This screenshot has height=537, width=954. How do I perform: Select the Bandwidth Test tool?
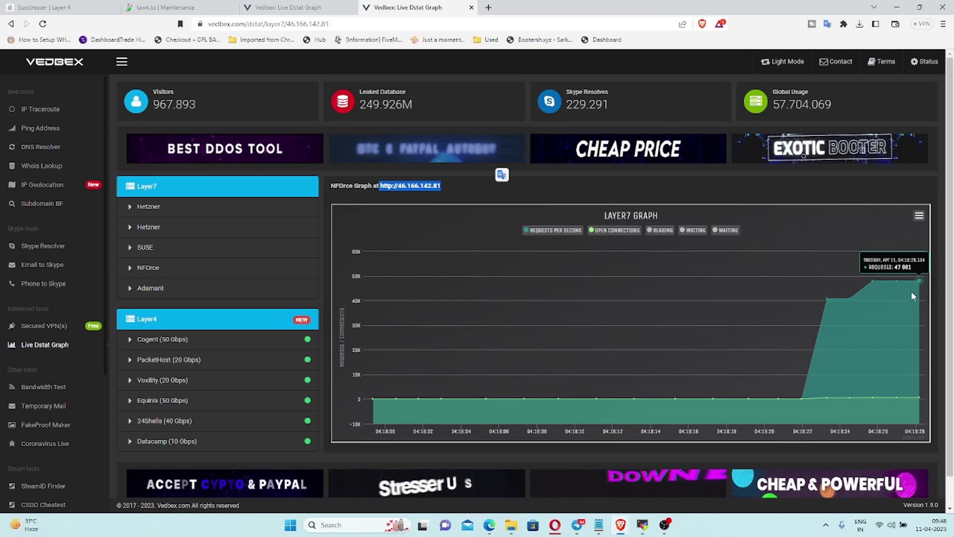tap(43, 386)
